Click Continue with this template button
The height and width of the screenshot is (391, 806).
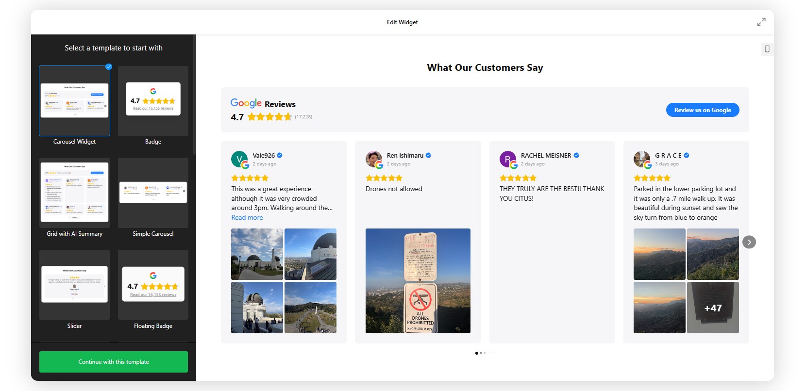pos(114,362)
